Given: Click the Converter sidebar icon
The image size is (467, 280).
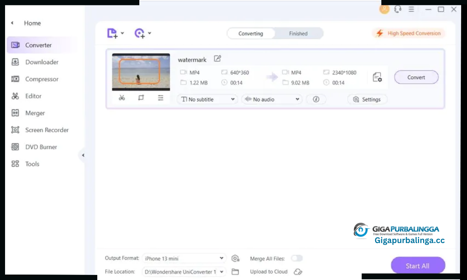Looking at the screenshot, I should pos(15,45).
